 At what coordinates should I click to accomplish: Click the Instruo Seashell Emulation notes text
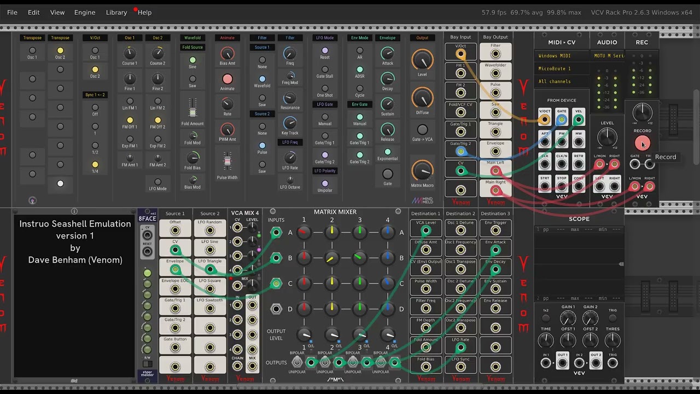[x=75, y=241]
